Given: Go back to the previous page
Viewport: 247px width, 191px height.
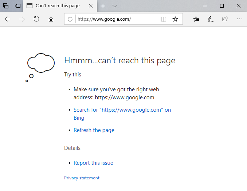Looking at the screenshot, I should point(7,19).
